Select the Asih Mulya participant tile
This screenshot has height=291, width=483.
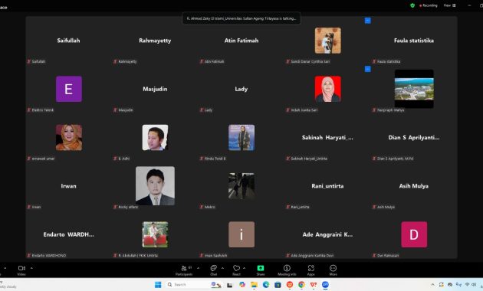(414, 186)
